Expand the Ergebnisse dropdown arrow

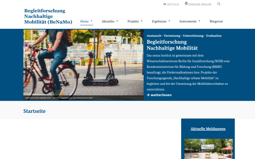169,21
